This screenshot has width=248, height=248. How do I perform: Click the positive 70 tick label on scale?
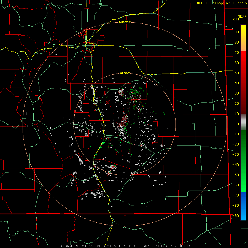pos(237,53)
